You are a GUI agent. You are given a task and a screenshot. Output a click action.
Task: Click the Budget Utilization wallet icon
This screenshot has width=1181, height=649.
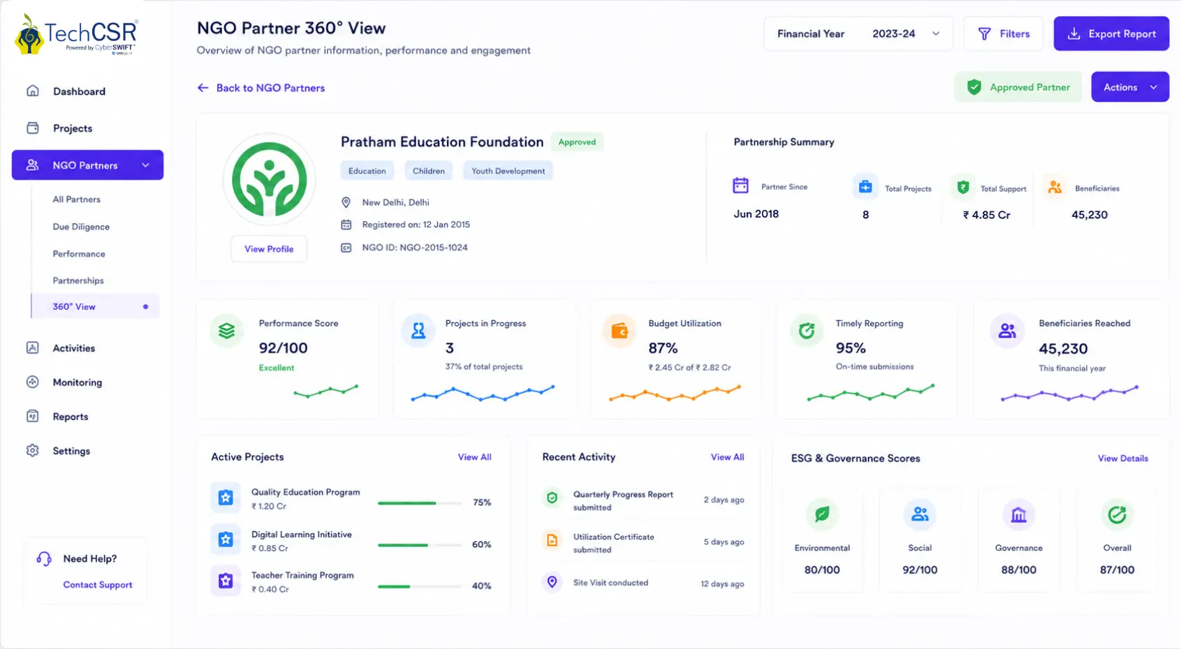tap(619, 331)
